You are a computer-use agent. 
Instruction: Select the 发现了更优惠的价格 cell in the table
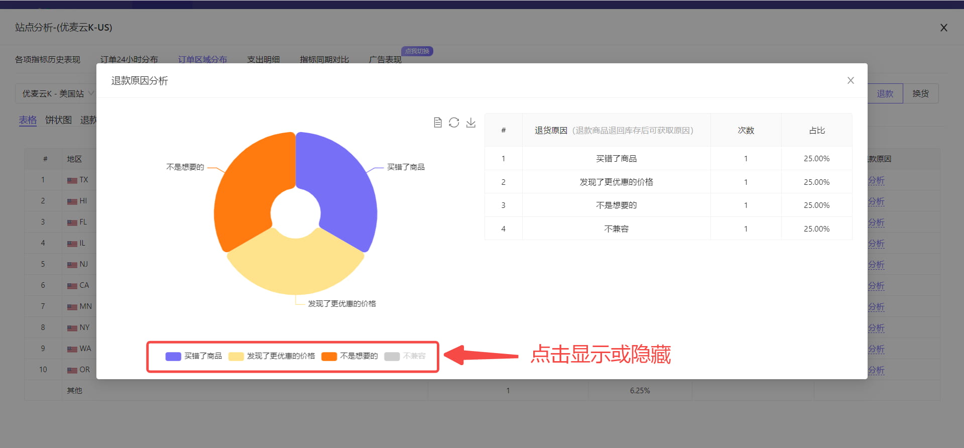coord(616,182)
